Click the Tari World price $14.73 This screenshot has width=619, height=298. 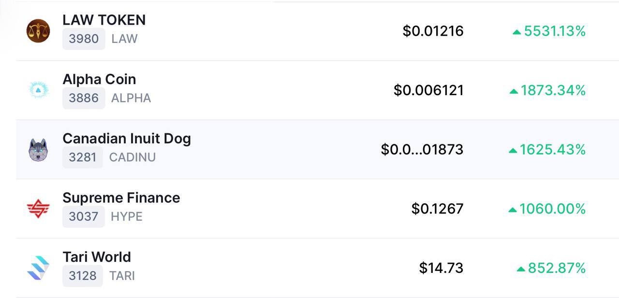tap(441, 268)
